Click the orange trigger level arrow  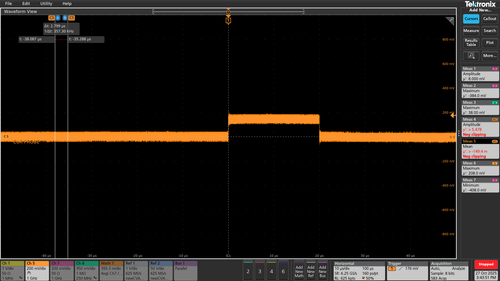(x=453, y=115)
